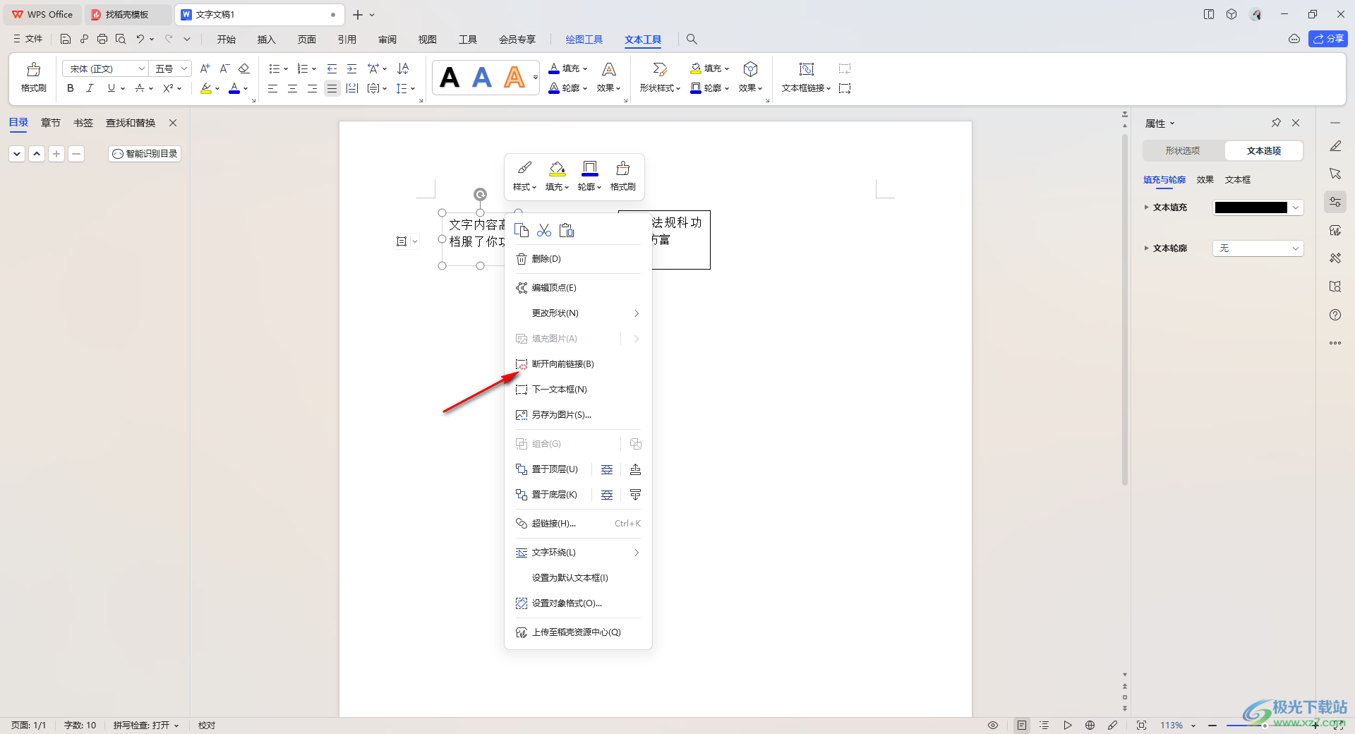Screen dimensions: 1355x734
Task: Open 插入 ribbon tab
Action: point(267,40)
